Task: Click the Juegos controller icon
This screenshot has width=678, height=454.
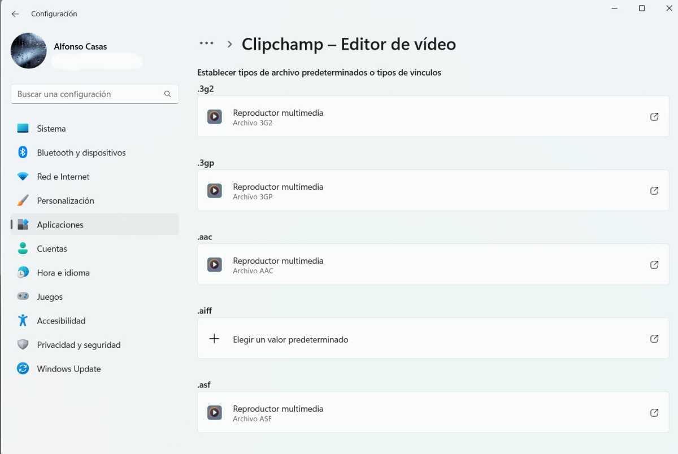Action: (x=23, y=296)
